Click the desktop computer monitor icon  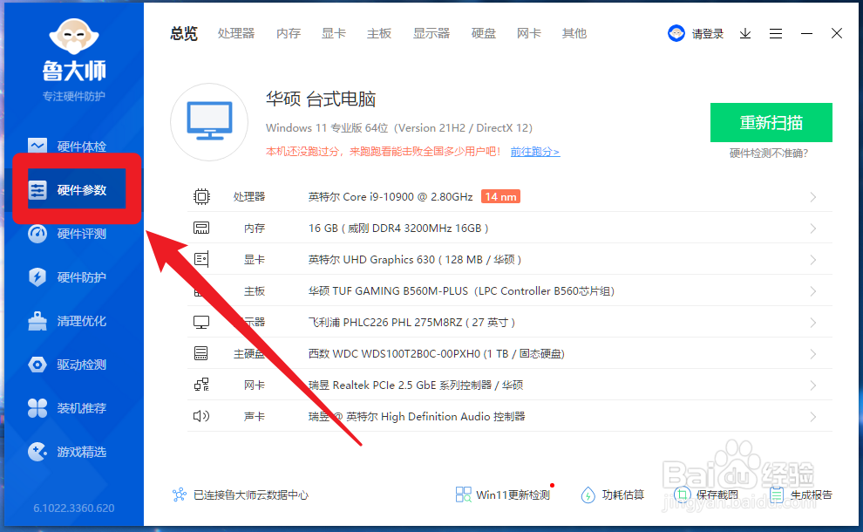tap(209, 122)
